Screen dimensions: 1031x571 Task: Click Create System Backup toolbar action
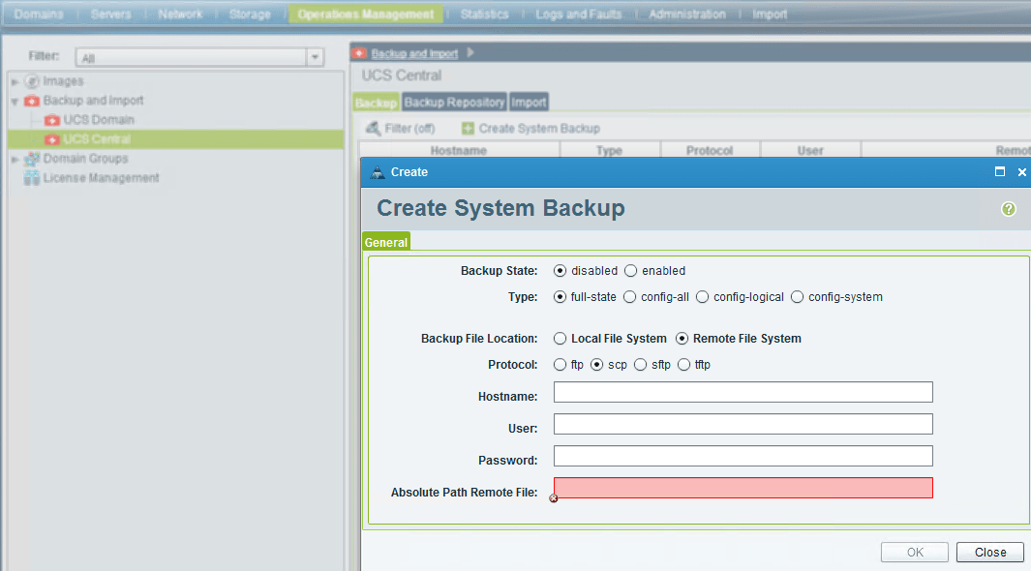[x=531, y=128]
